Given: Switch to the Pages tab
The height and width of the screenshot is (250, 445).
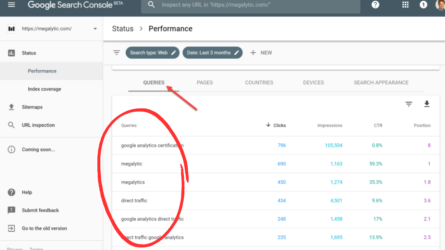Looking at the screenshot, I should pyautogui.click(x=205, y=83).
